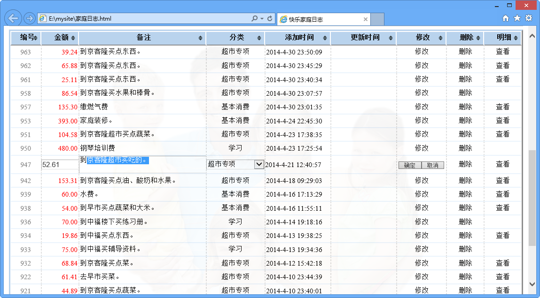Open a new blank tab
540x298 pixels.
click(377, 19)
